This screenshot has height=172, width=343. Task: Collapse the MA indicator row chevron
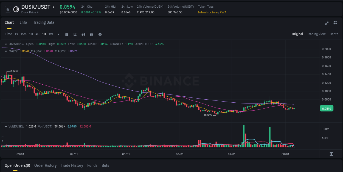coord(6,51)
